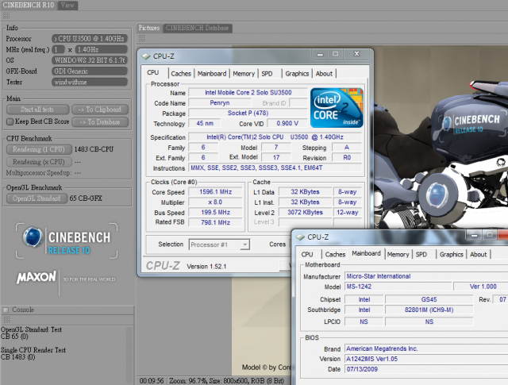Select the Mainboard tab in the rear CPU-Z window
The height and width of the screenshot is (385, 508).
[x=212, y=74]
